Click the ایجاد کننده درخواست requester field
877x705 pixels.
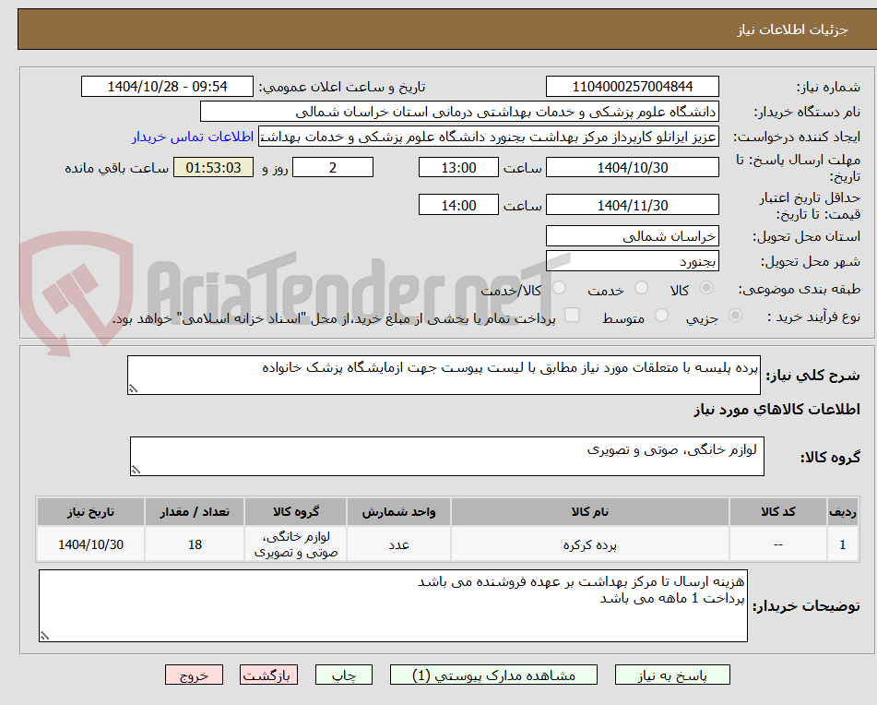(488, 137)
